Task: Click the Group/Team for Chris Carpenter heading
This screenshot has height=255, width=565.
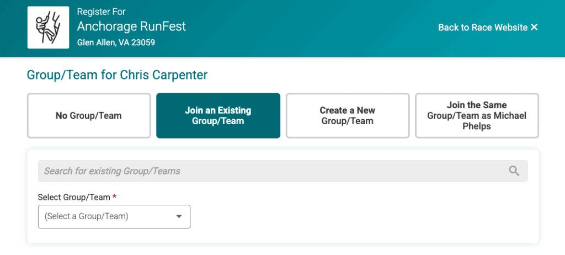Action: 117,75
